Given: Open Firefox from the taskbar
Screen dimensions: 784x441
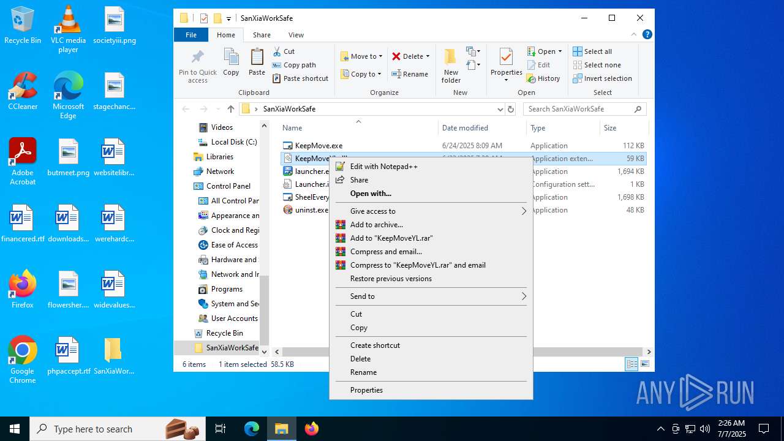Looking at the screenshot, I should (x=311, y=429).
